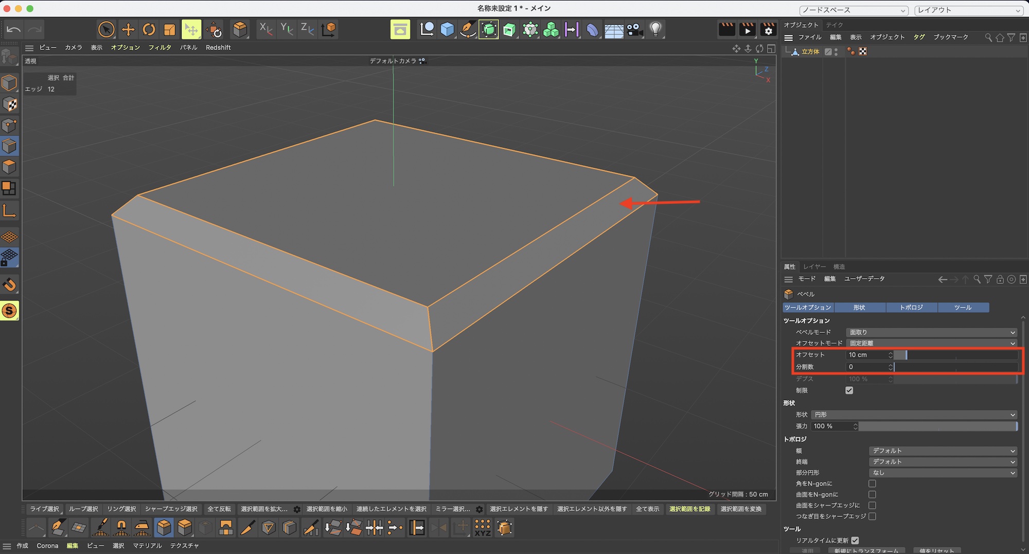This screenshot has height=554, width=1029.
Task: Toggle the リアルタイムに更新 checkbox
Action: point(855,540)
